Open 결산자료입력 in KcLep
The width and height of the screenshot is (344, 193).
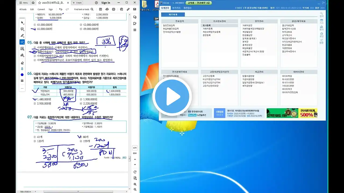(288, 25)
